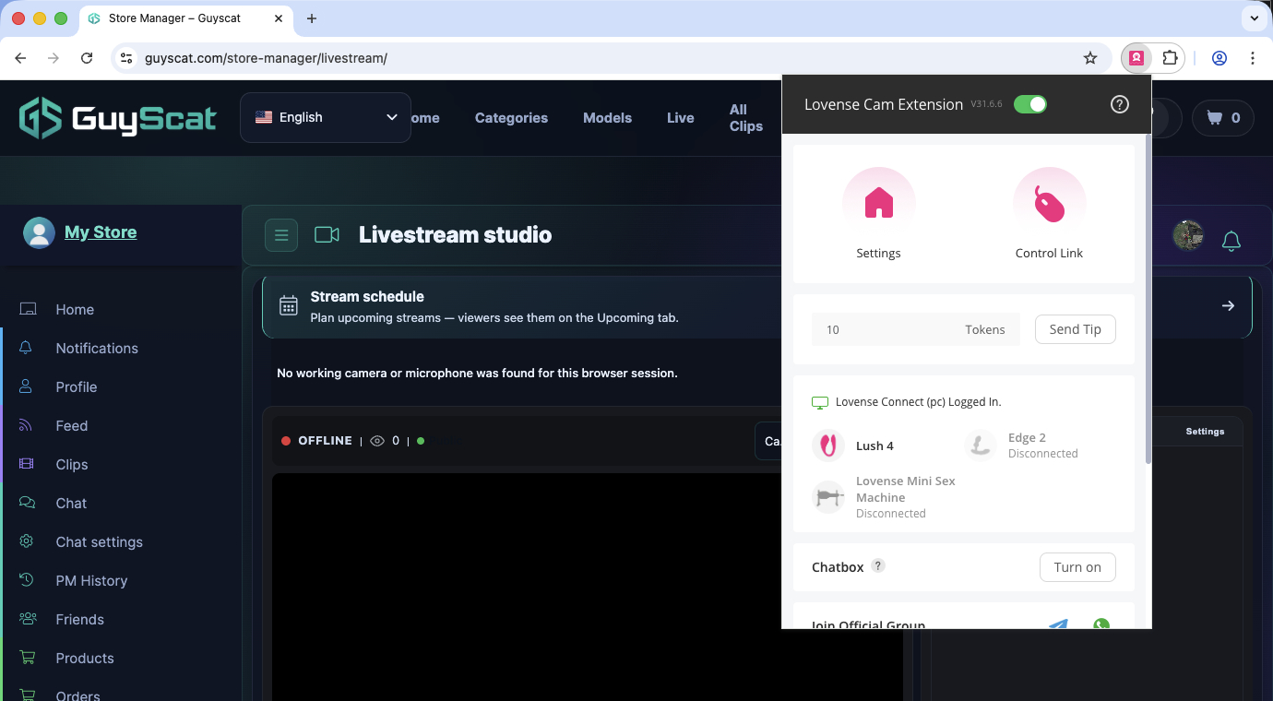Click the My Store profile avatar
This screenshot has height=701, width=1273.
[x=39, y=232]
